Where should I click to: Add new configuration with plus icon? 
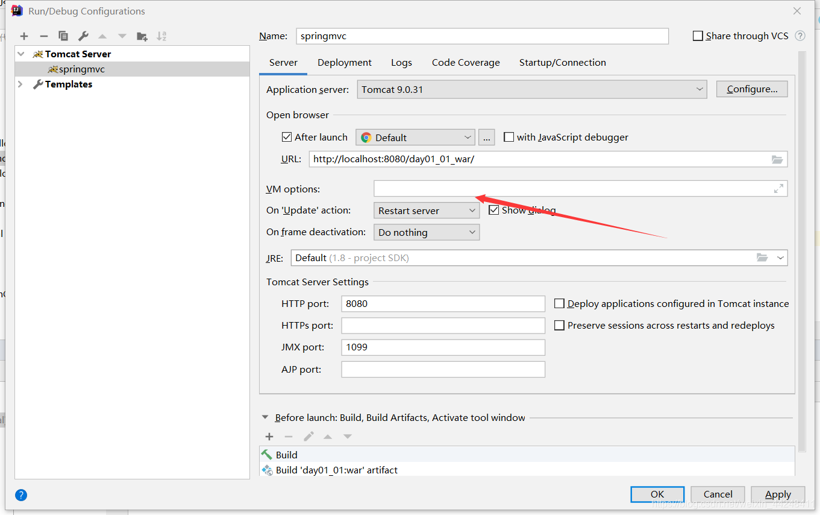tap(24, 36)
